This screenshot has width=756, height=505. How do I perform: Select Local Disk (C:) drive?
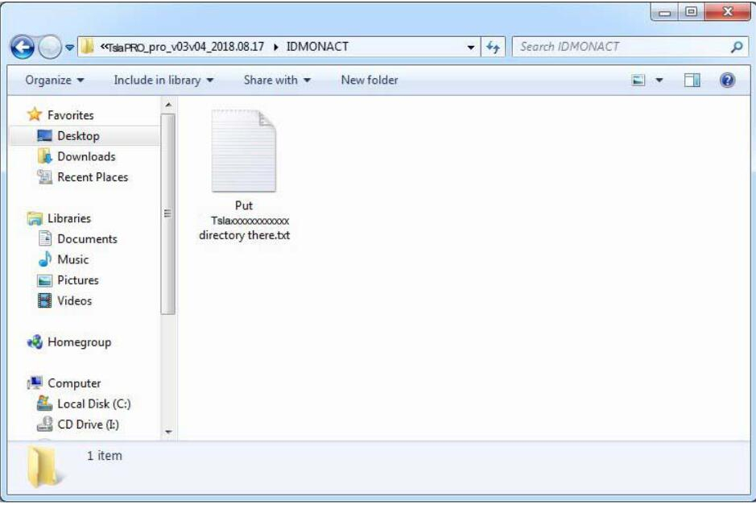coord(93,404)
